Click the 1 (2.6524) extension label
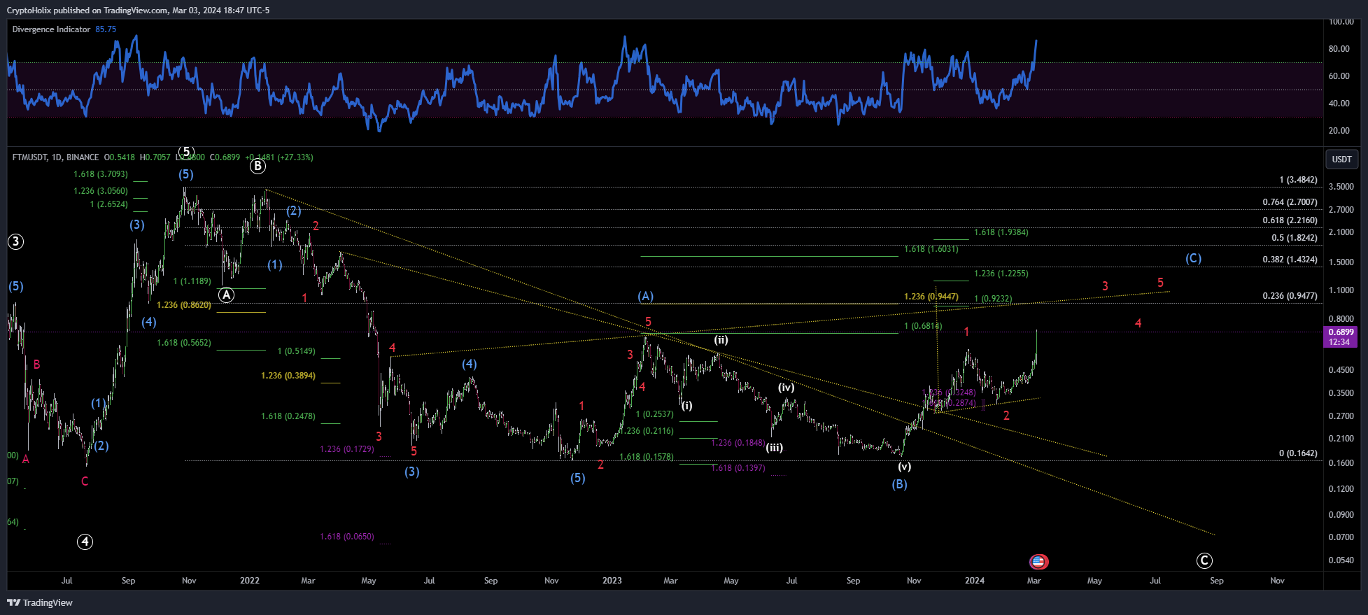The height and width of the screenshot is (615, 1368). coord(108,204)
